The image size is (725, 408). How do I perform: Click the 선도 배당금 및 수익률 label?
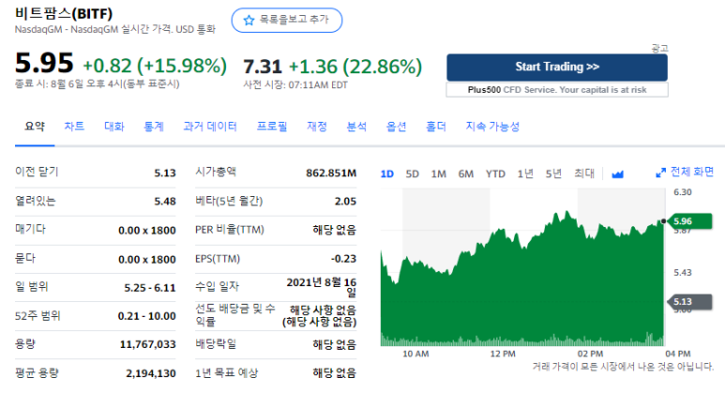point(234,315)
